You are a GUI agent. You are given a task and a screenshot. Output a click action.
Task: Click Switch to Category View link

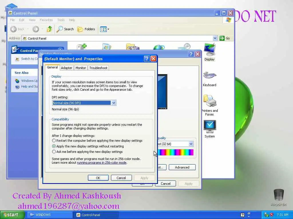pos(27,59)
